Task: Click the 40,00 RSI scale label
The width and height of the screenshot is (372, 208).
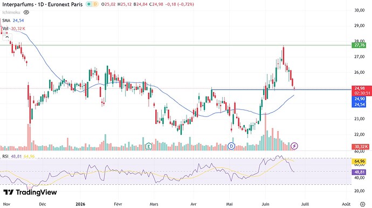Action: pos(359,178)
